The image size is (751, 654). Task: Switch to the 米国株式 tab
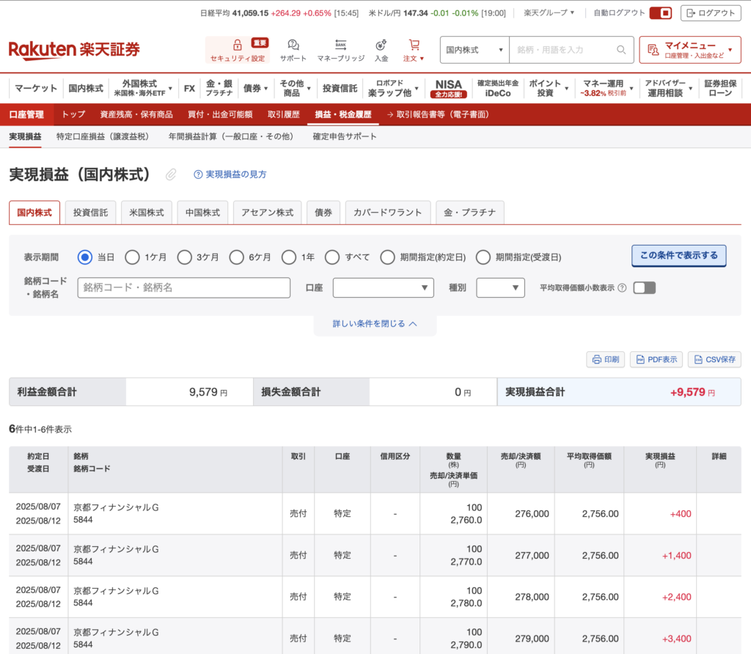147,213
